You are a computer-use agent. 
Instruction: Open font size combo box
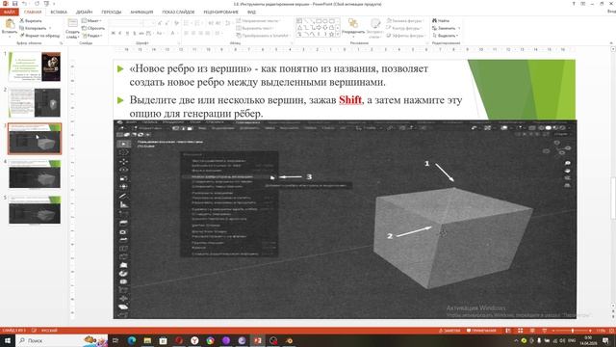coord(149,23)
